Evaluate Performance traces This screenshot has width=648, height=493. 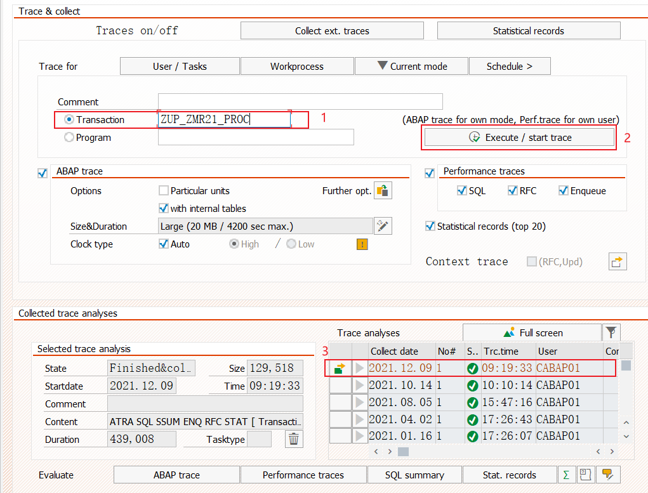303,475
